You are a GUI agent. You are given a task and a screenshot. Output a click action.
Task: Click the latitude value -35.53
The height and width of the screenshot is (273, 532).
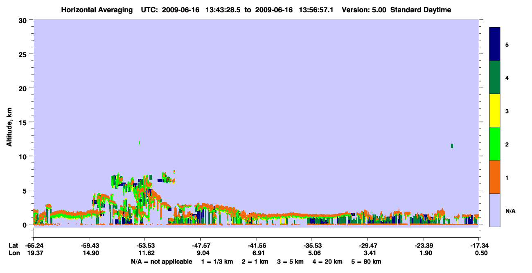click(312, 246)
